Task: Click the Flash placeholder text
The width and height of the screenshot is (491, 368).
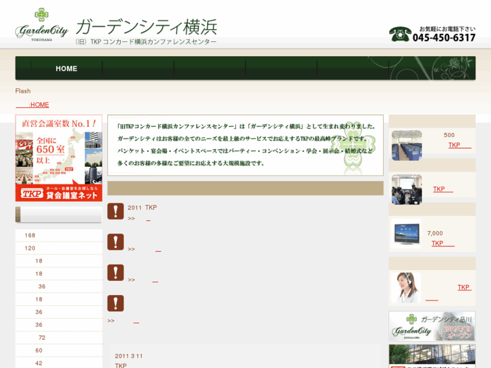Action: (x=23, y=91)
